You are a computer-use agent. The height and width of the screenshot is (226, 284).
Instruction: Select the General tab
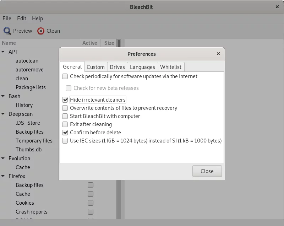tap(72, 67)
